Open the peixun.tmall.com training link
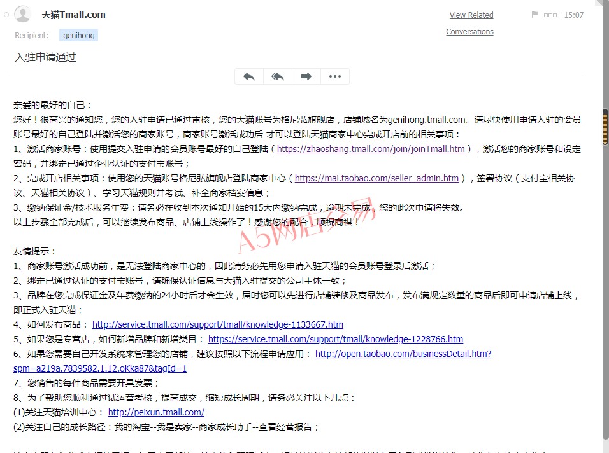The image size is (609, 453). coord(156,412)
